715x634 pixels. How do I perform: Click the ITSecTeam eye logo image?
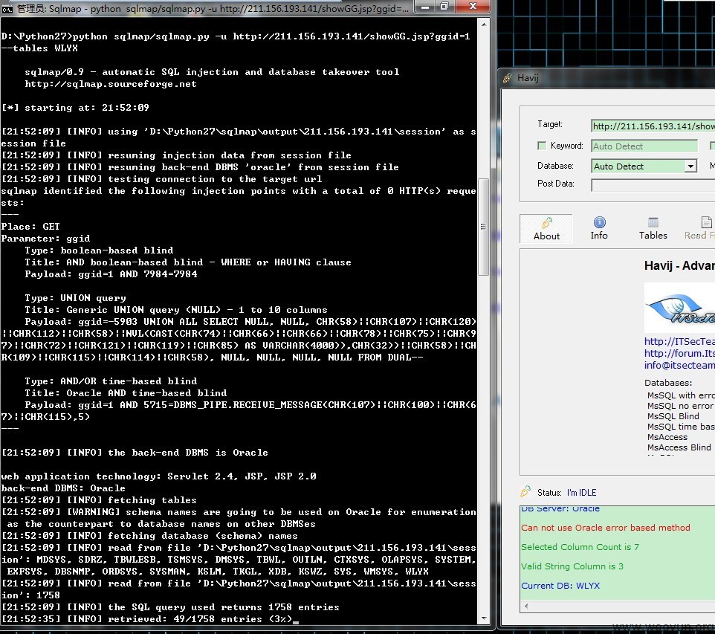click(679, 308)
